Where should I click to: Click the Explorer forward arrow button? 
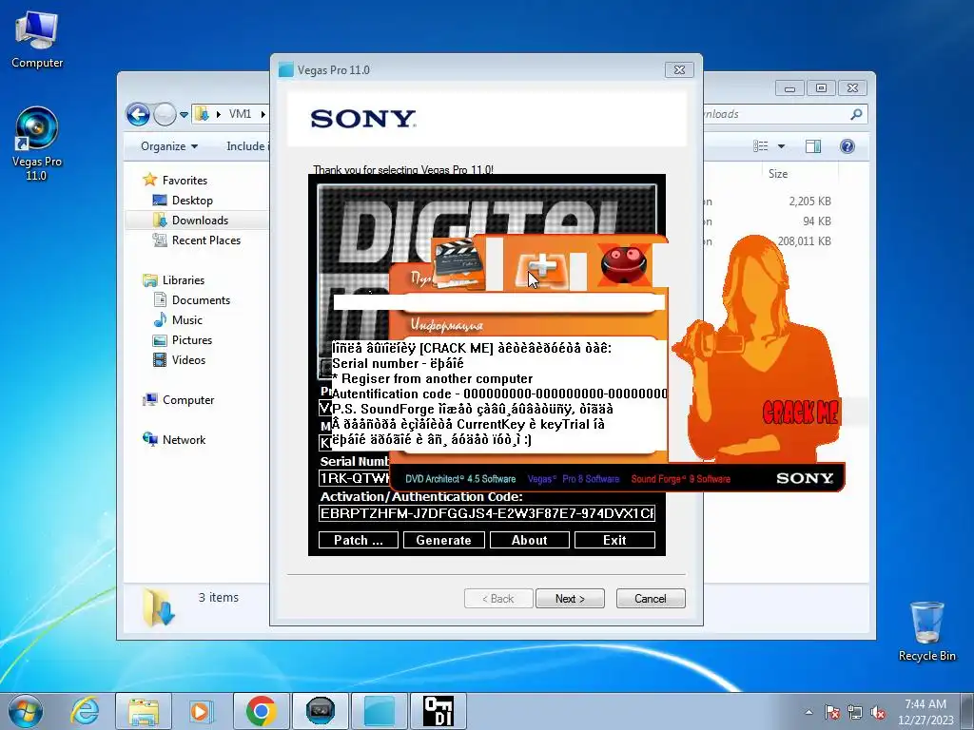tap(165, 114)
